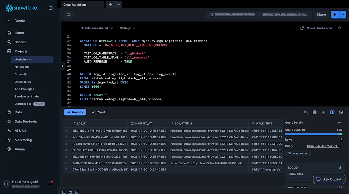
Task: Expand Show more in Query Details
Action: click(298, 153)
